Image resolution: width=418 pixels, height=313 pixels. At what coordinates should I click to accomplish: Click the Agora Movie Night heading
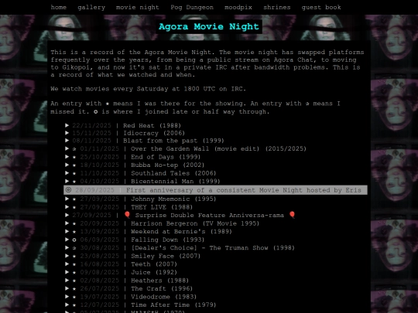209,26
